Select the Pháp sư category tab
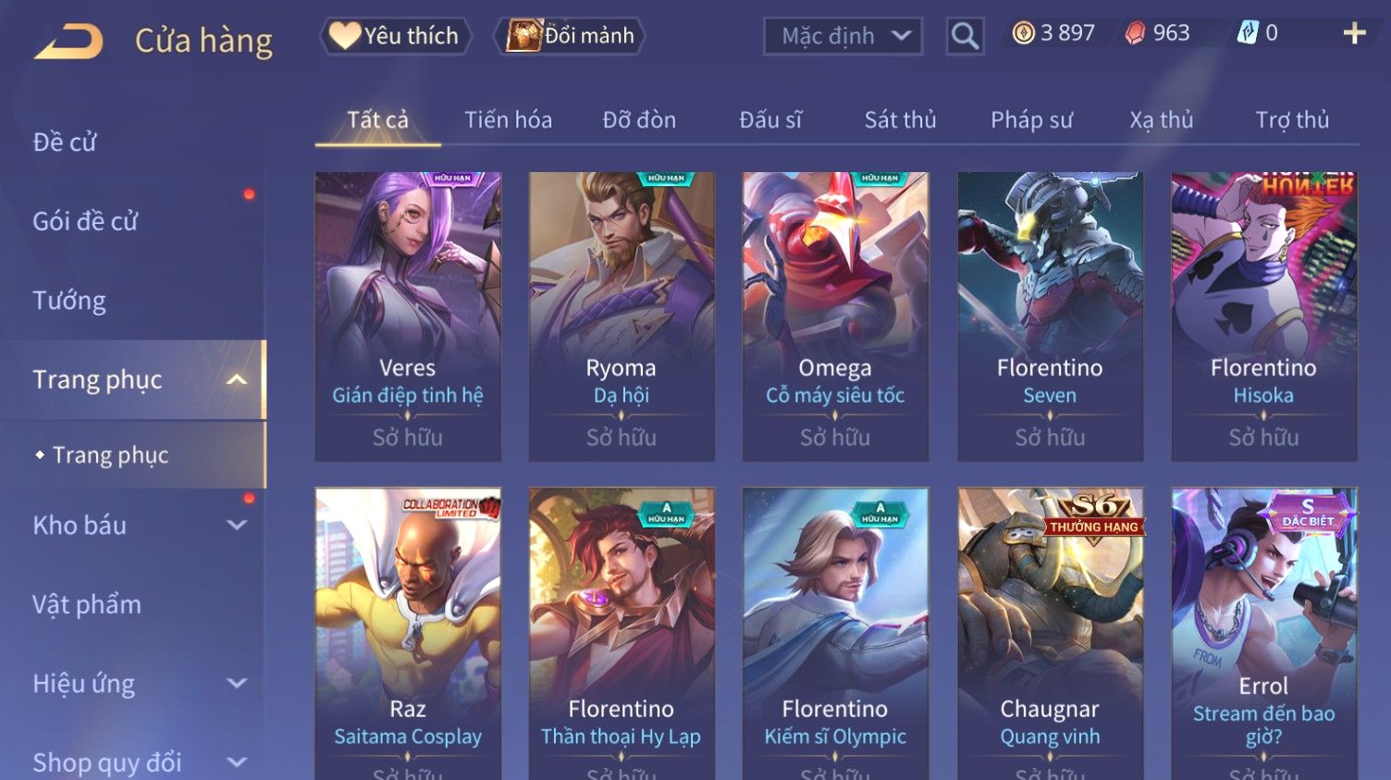1391x780 pixels. click(x=1031, y=120)
